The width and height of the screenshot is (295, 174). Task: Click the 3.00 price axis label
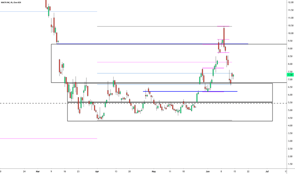291,141
